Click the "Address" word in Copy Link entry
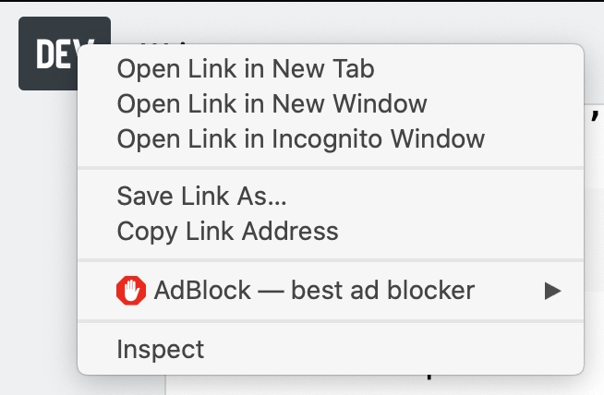The image size is (604, 395). point(298,231)
